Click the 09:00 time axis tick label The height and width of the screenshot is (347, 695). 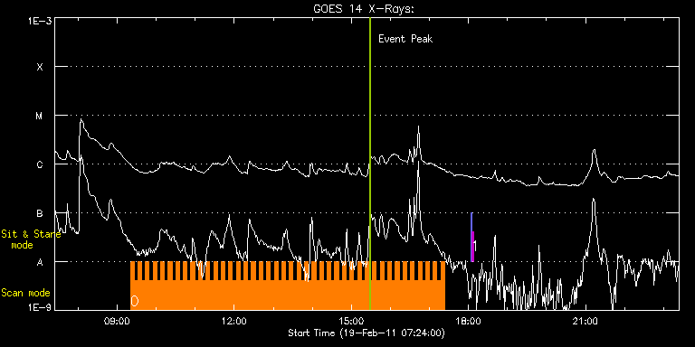(117, 321)
